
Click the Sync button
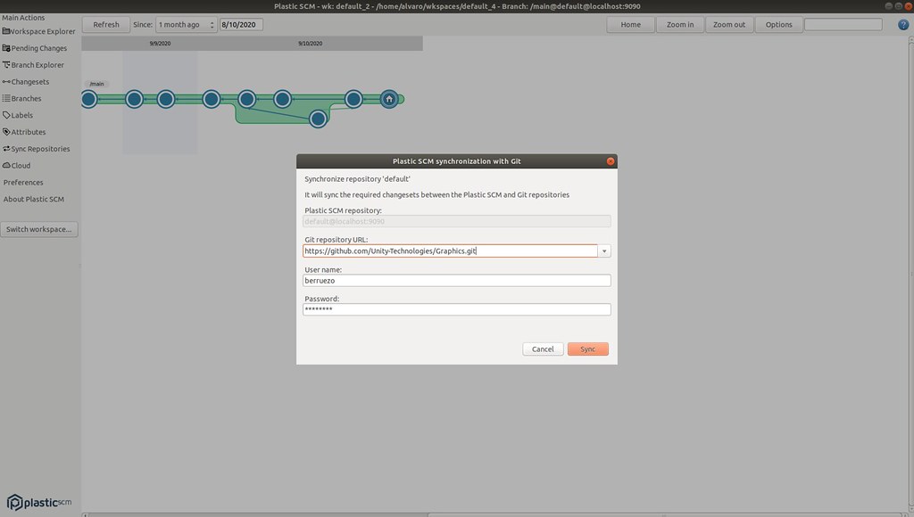pos(587,349)
